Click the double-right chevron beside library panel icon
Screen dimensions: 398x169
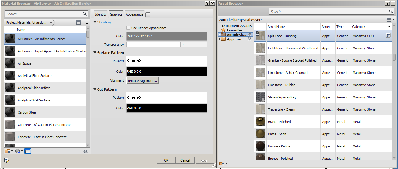87,23
